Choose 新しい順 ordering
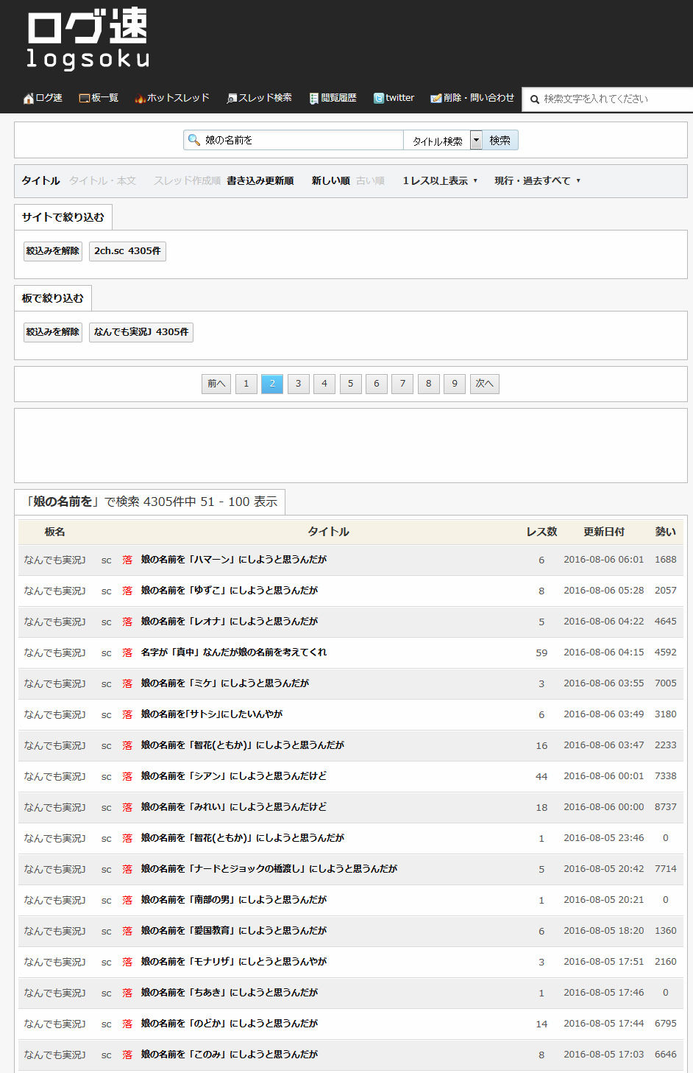Screen dimensions: 693x1073 tap(330, 180)
